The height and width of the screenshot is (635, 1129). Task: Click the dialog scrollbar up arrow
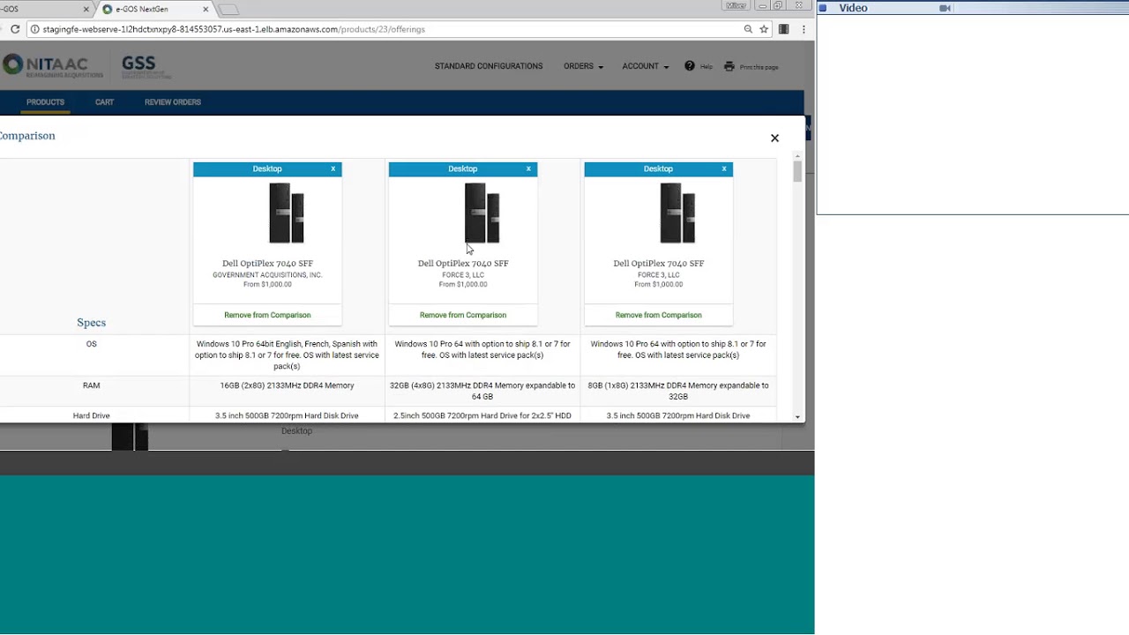(x=797, y=156)
